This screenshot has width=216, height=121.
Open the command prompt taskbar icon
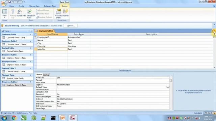pos(53,118)
